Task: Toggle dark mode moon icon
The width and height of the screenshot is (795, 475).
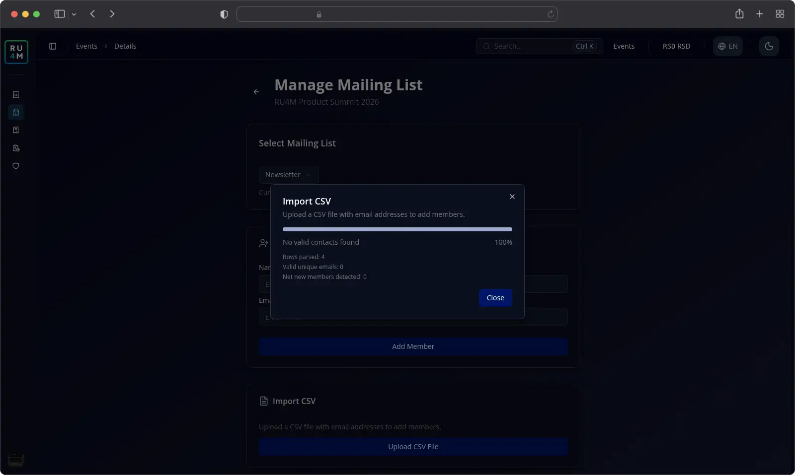Action: tap(769, 46)
